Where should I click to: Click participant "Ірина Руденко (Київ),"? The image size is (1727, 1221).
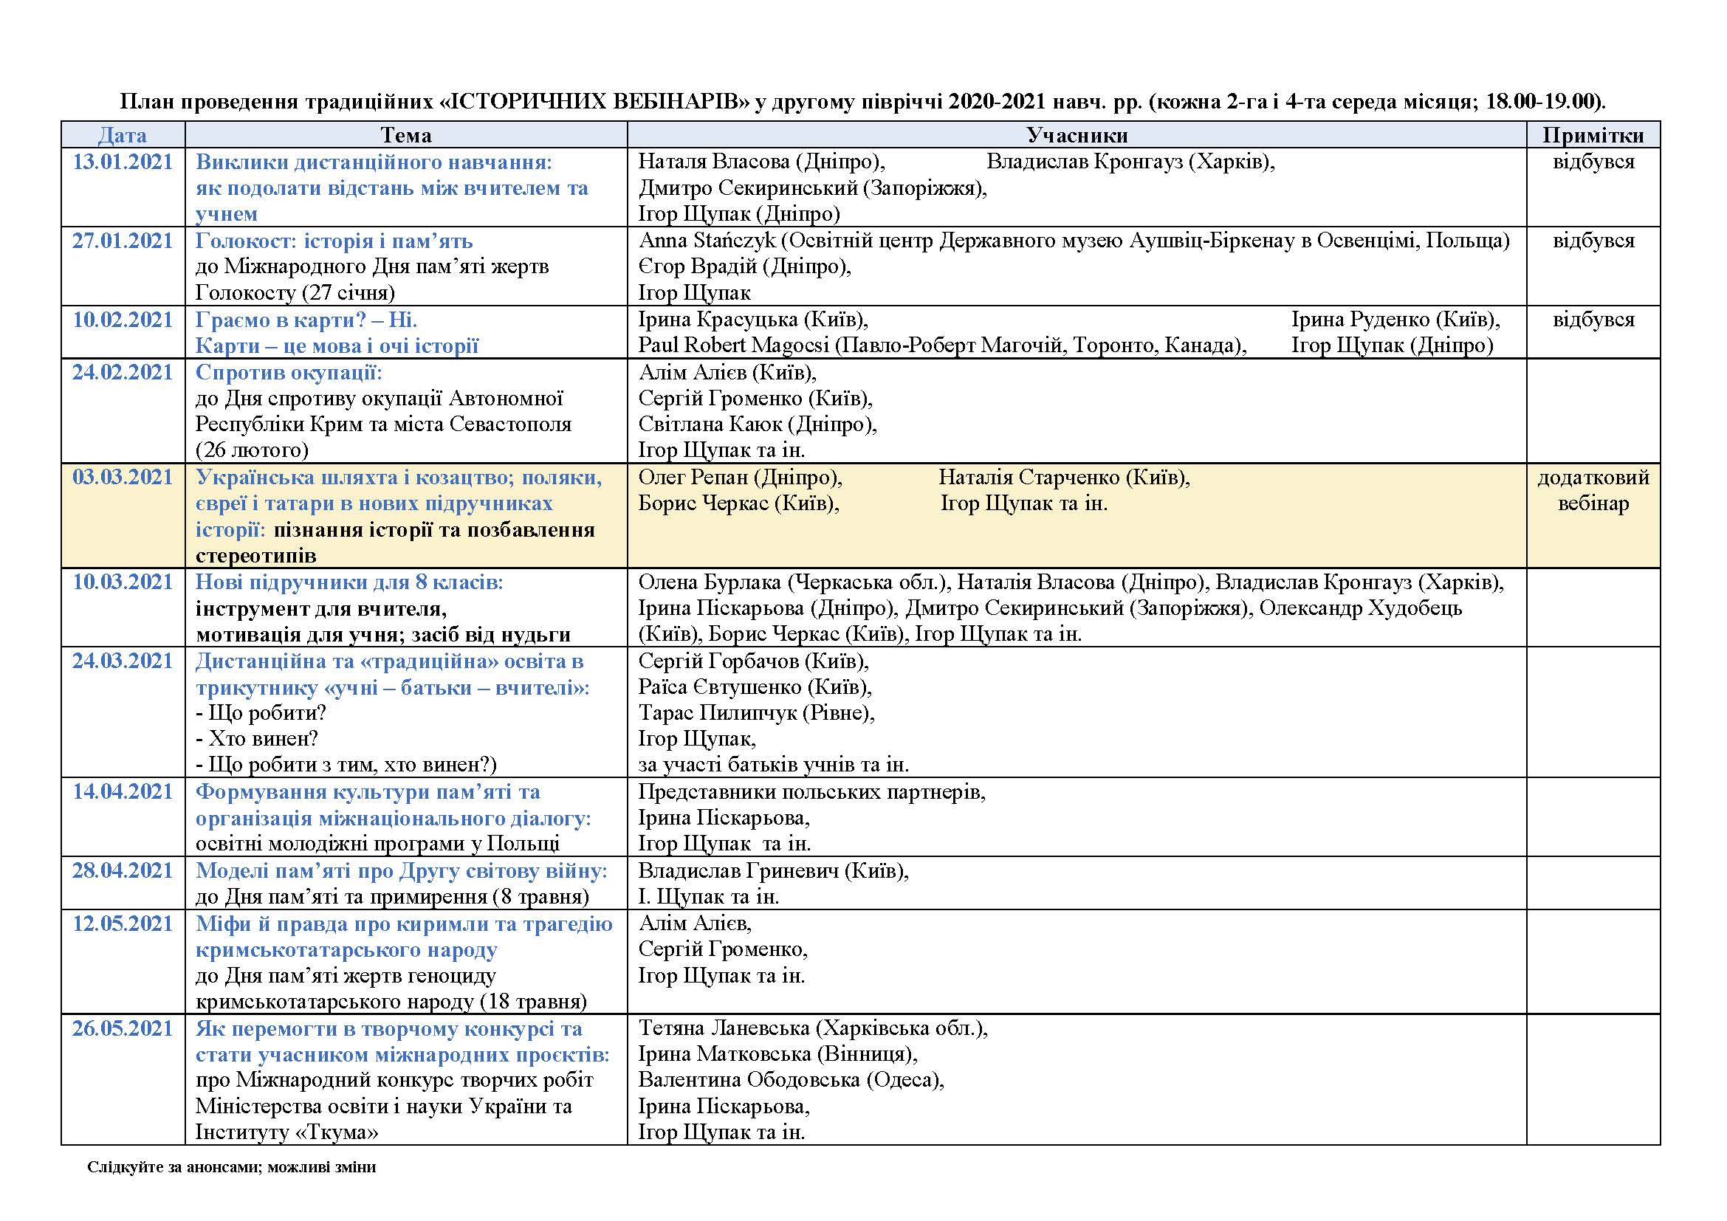(x=1396, y=320)
